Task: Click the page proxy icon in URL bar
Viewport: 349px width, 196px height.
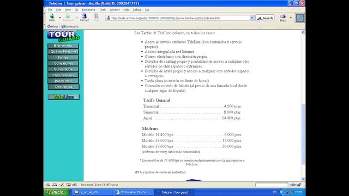Action: click(108, 18)
